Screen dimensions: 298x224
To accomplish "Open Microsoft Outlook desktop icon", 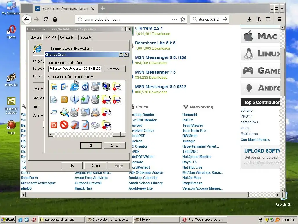I will pos(11,105).
